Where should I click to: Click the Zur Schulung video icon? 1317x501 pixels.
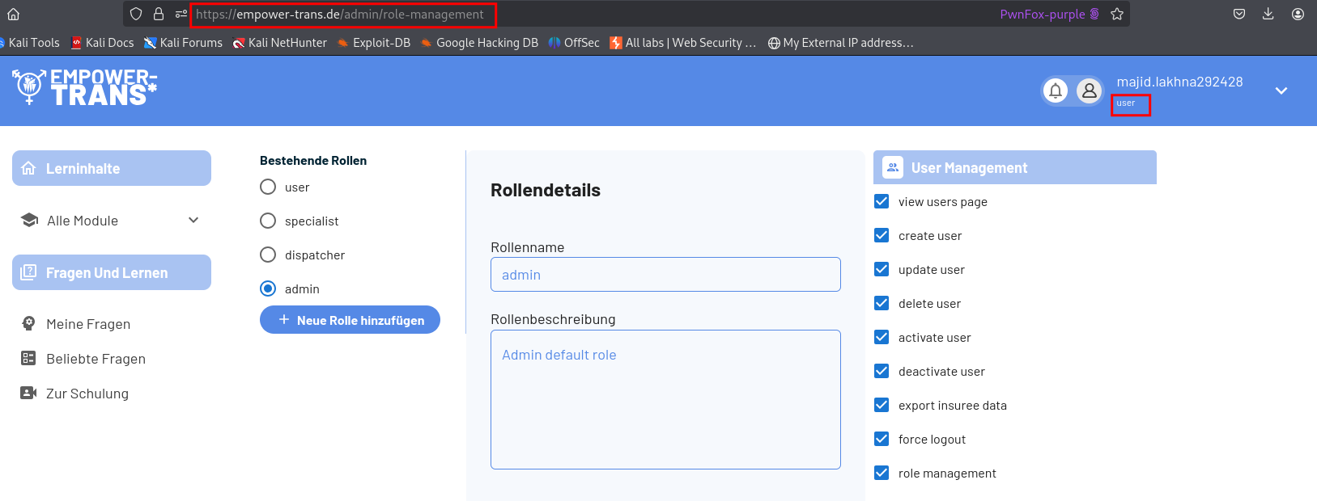click(28, 393)
